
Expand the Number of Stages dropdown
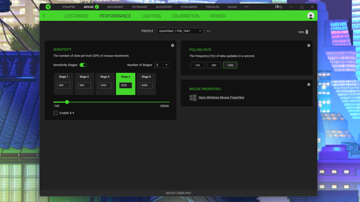(162, 65)
